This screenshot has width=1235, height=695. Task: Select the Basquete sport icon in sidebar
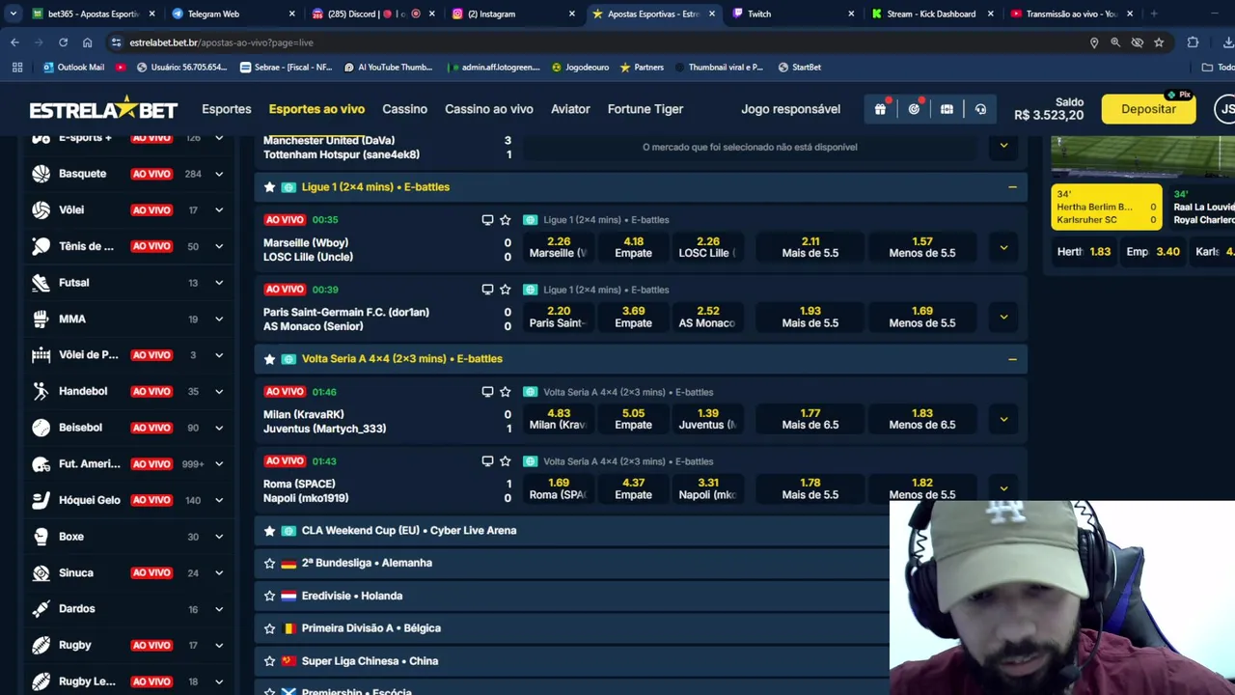(41, 174)
